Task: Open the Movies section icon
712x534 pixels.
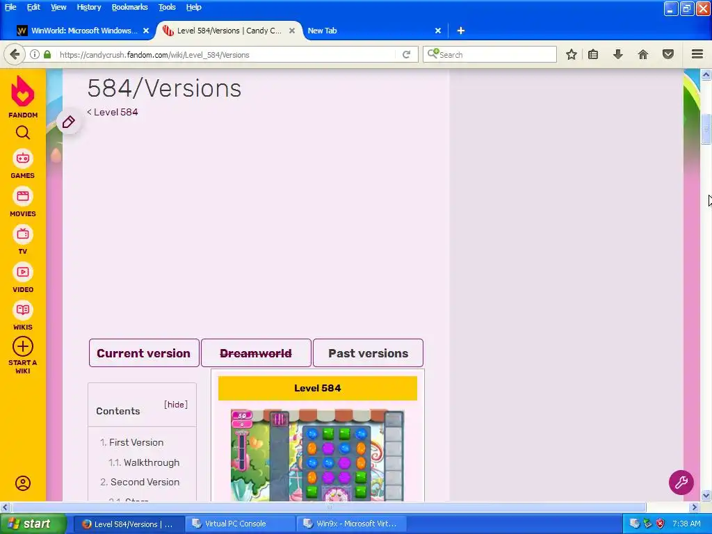Action: coord(23,197)
